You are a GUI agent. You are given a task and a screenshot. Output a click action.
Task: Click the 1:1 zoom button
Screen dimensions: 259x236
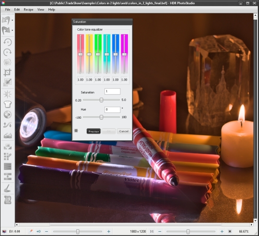[x=152, y=231]
